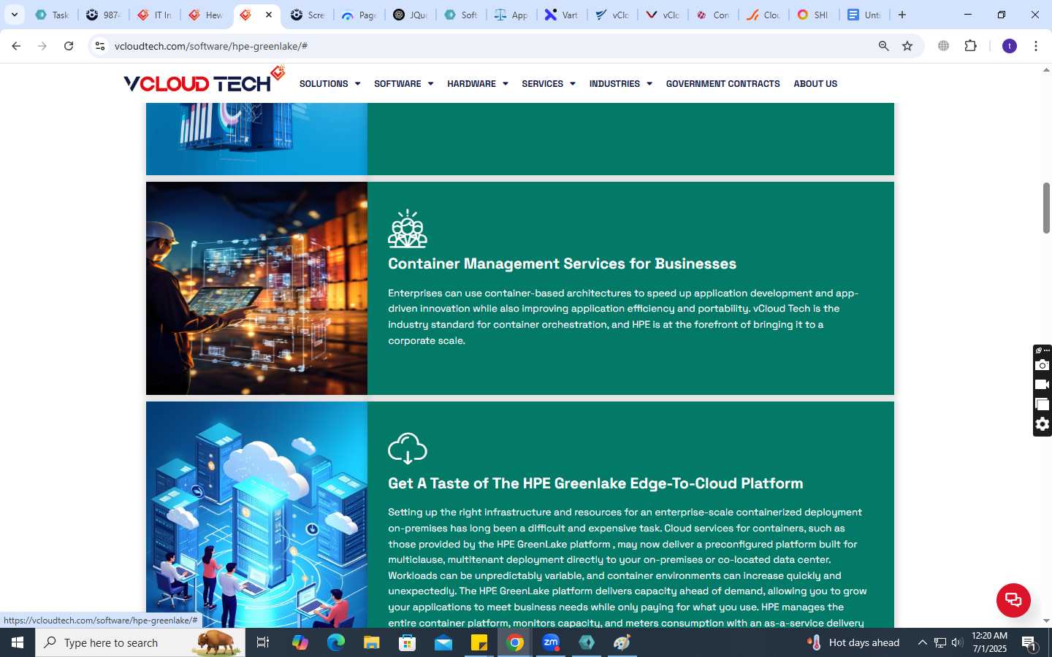Open the Mail app from taskbar

pyautogui.click(x=443, y=642)
